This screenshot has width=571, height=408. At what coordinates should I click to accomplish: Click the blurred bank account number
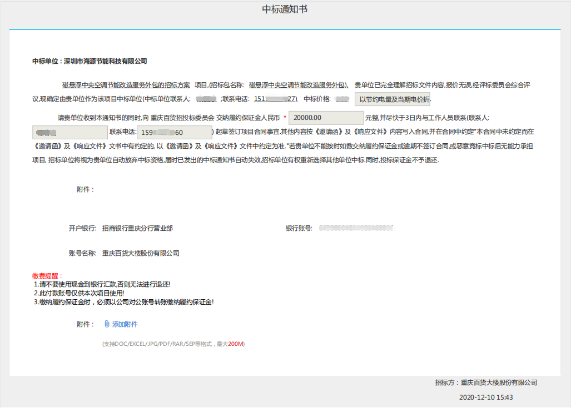pyautogui.click(x=356, y=228)
